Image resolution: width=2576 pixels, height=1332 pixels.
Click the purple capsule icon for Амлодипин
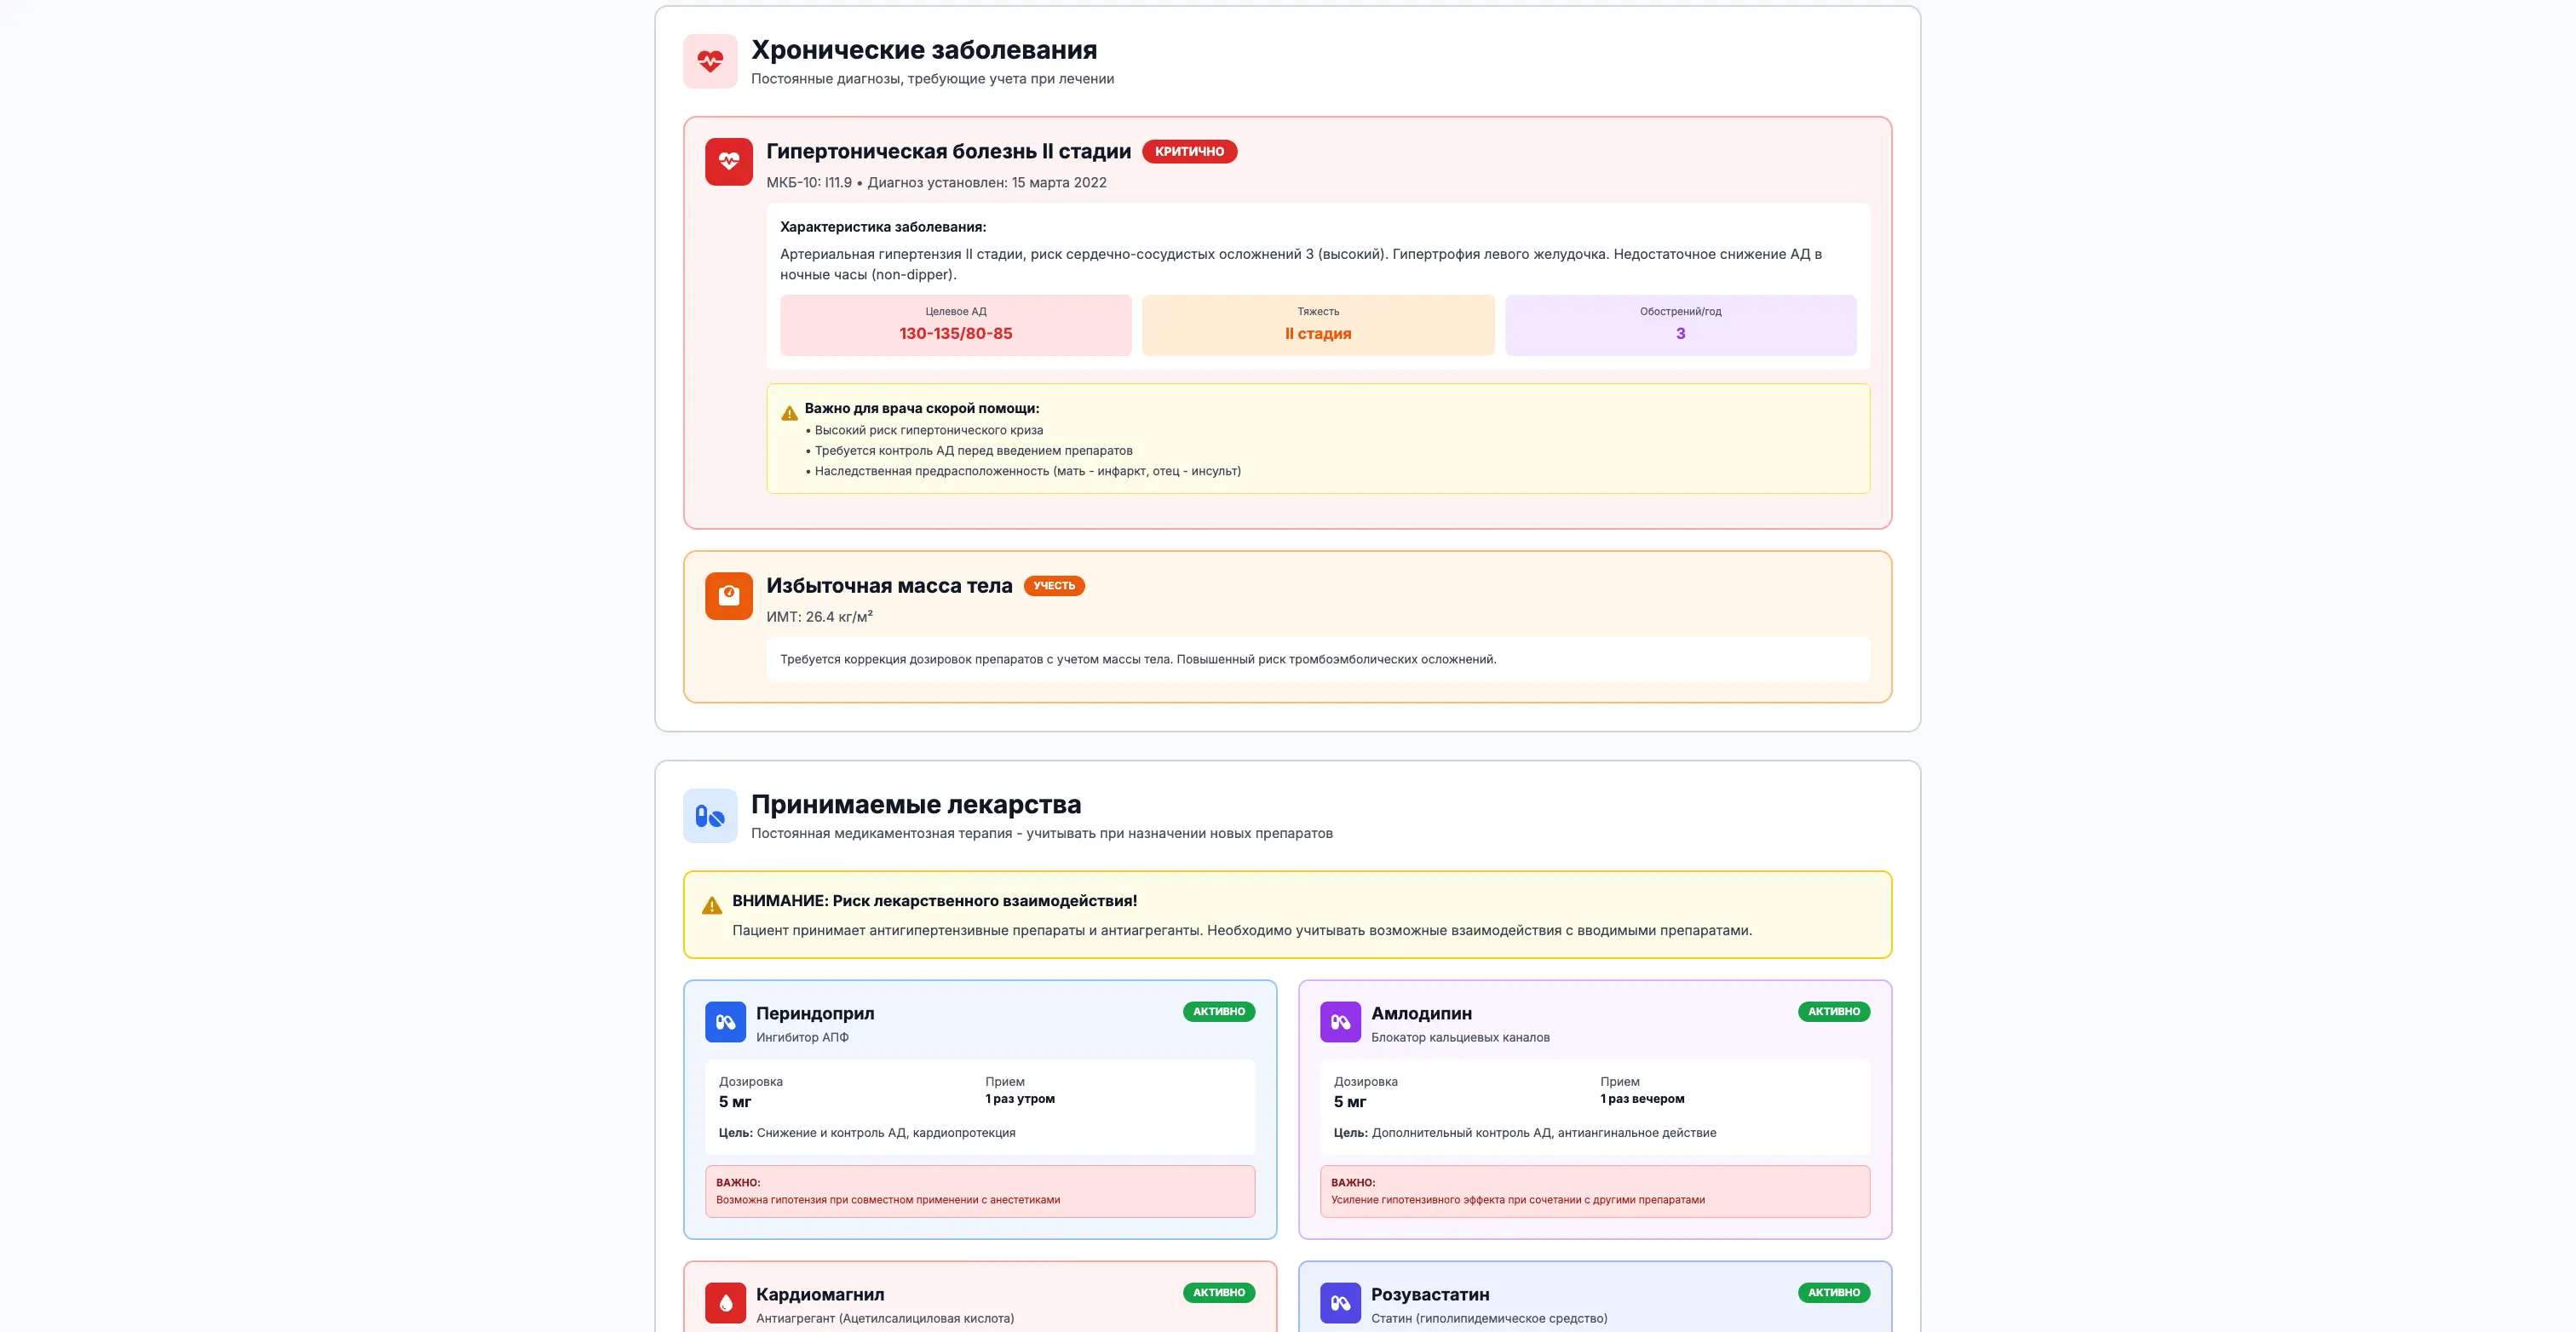click(x=1341, y=1022)
